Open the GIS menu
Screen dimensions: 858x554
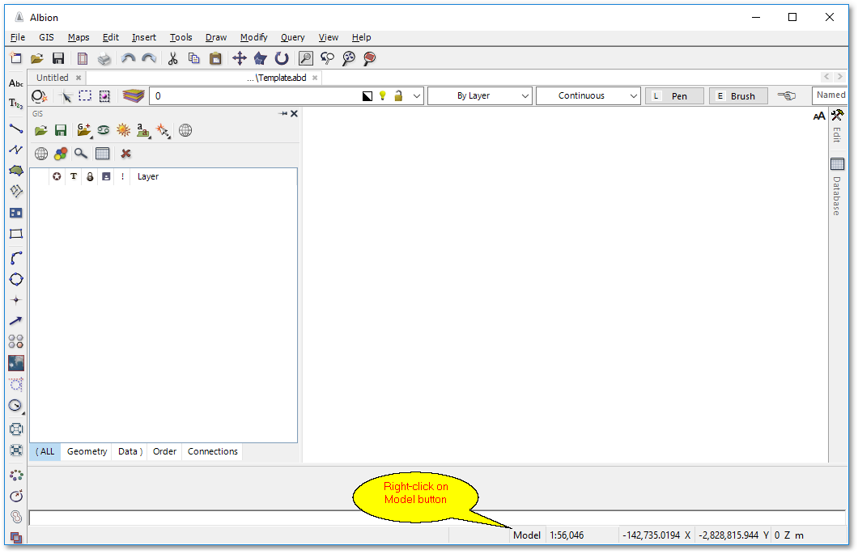pyautogui.click(x=46, y=37)
